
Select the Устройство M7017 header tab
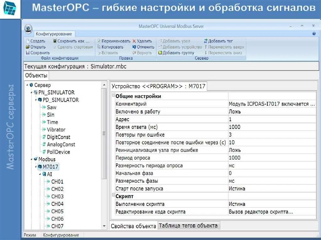(158, 86)
